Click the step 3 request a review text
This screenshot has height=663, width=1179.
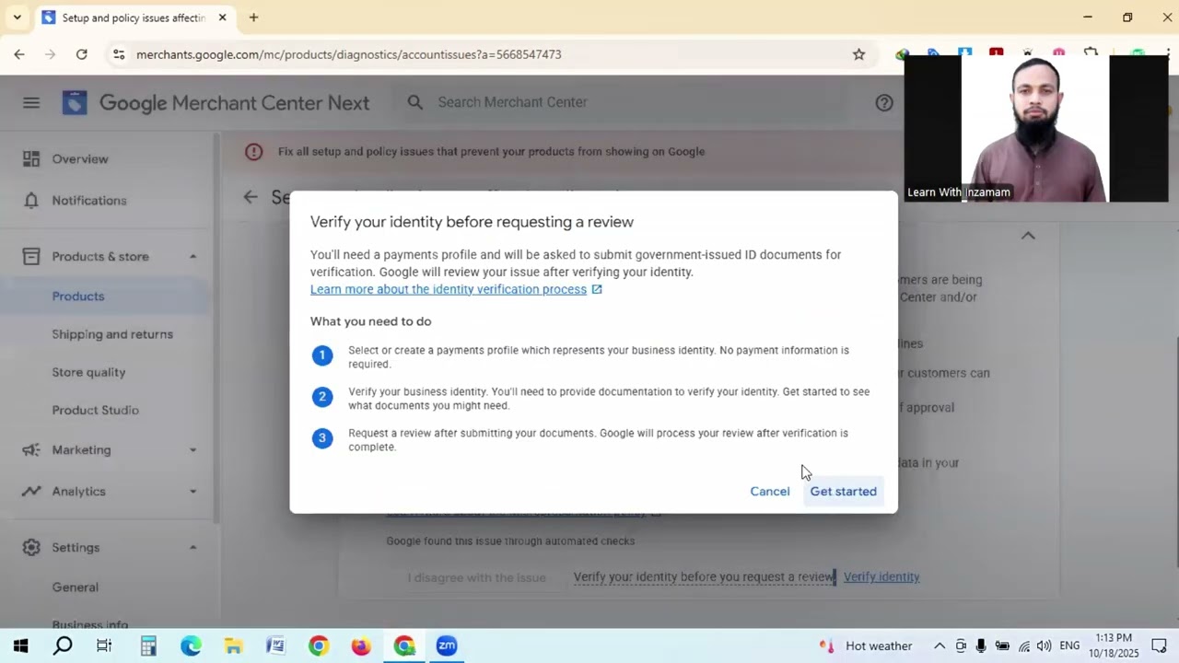[599, 439]
